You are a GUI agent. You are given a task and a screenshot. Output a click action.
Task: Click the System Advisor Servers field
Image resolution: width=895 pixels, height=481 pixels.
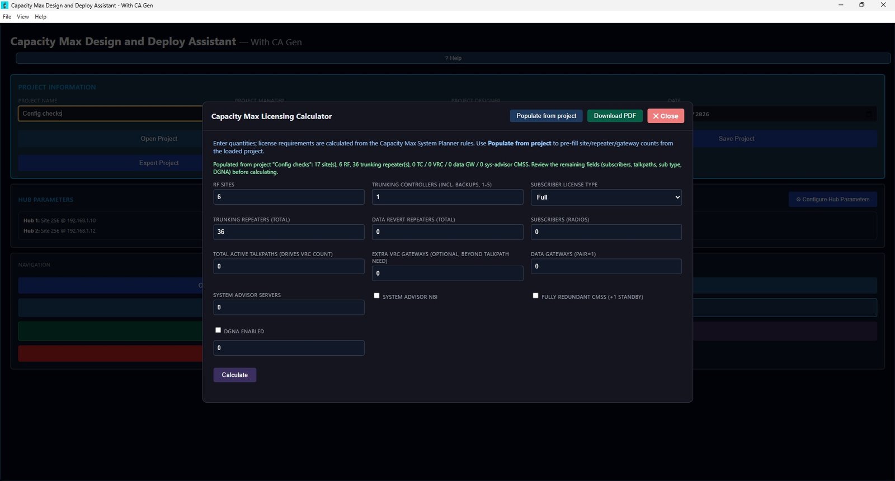pyautogui.click(x=289, y=308)
